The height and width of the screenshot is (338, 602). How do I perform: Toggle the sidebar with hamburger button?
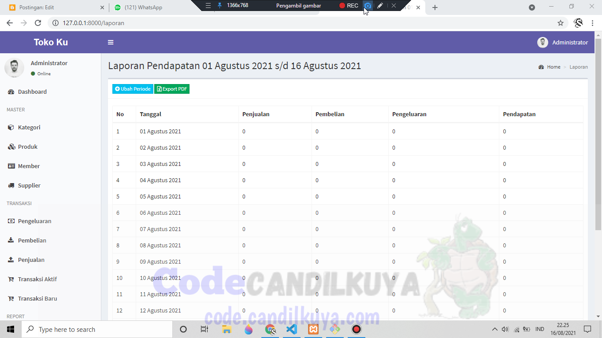tap(111, 42)
